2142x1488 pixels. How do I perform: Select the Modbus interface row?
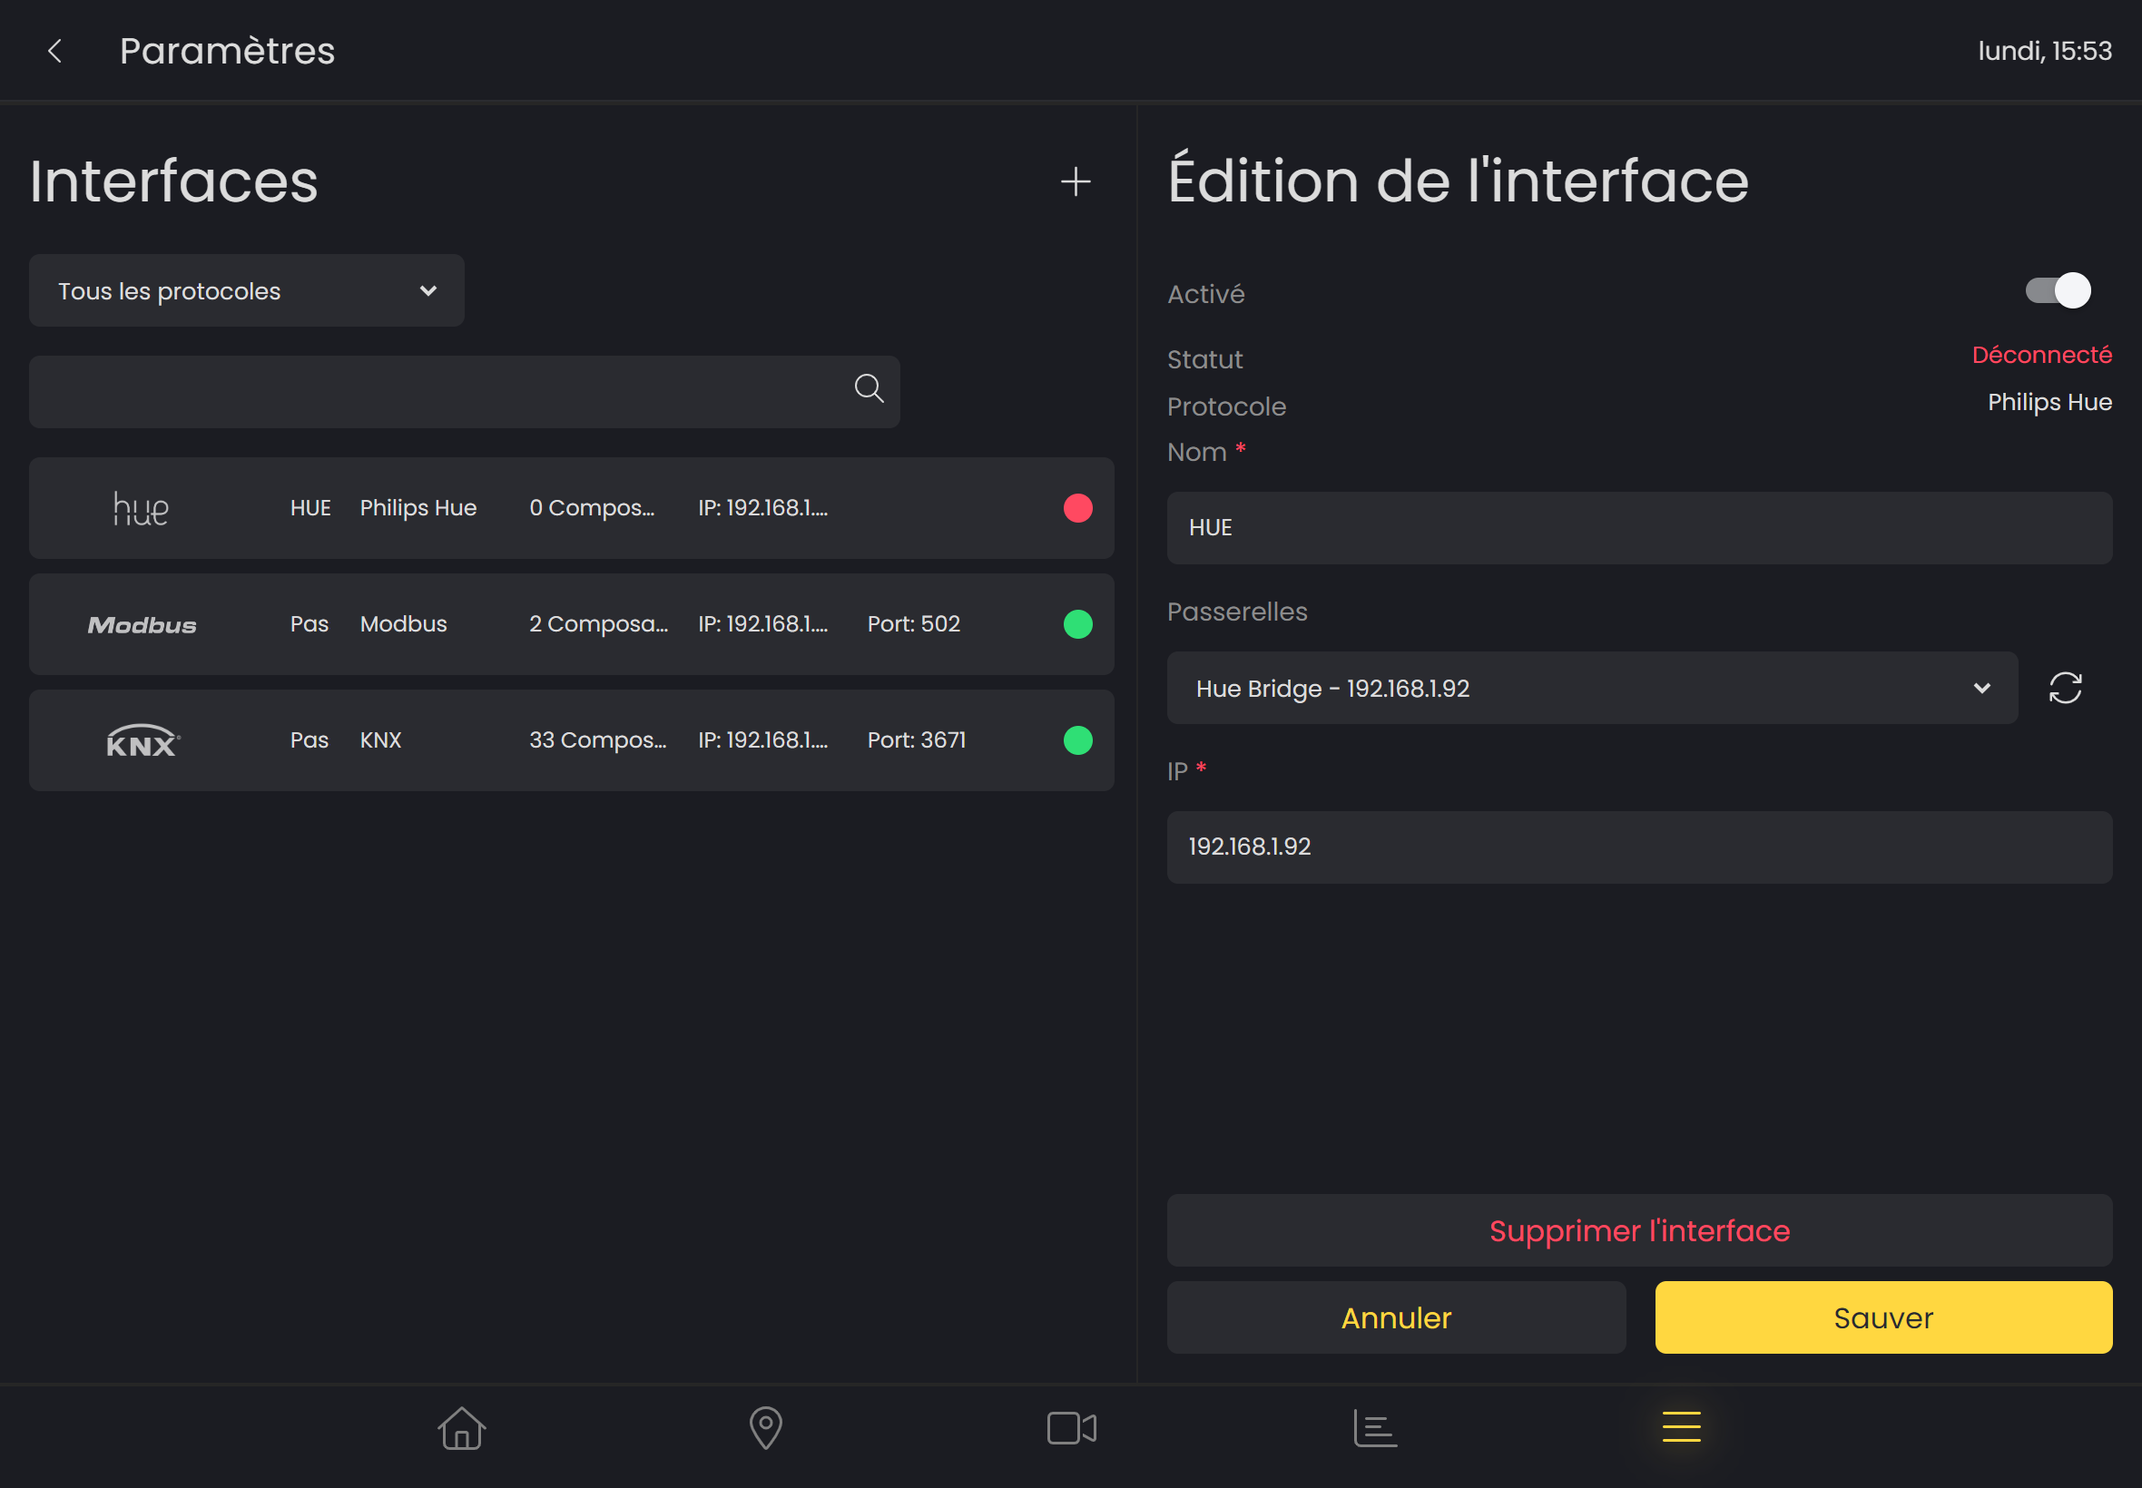pos(571,624)
